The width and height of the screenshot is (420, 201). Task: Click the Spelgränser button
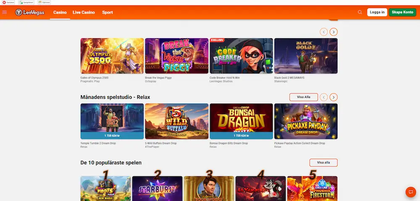26,3
